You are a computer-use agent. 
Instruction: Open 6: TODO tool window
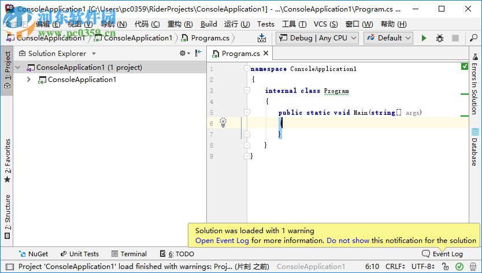click(x=177, y=254)
